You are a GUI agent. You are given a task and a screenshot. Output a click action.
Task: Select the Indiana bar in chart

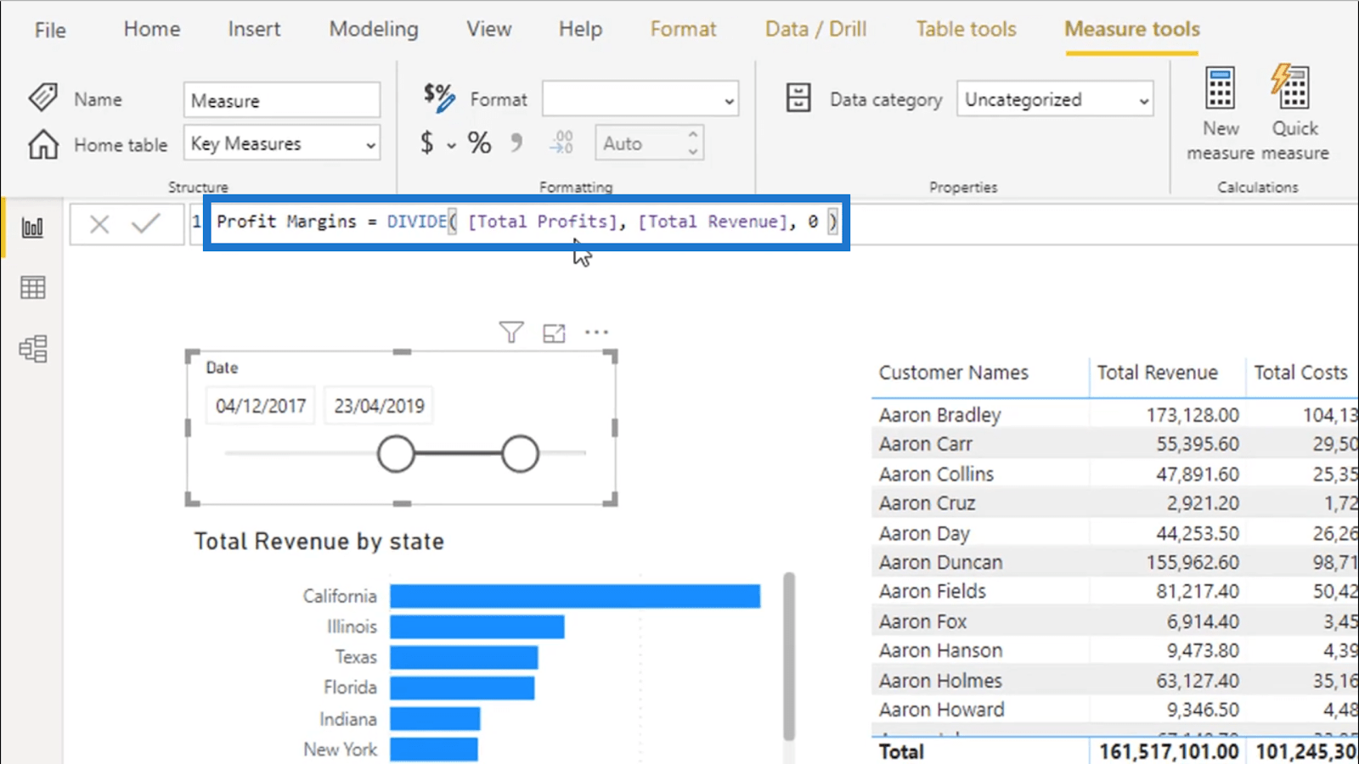[435, 719]
